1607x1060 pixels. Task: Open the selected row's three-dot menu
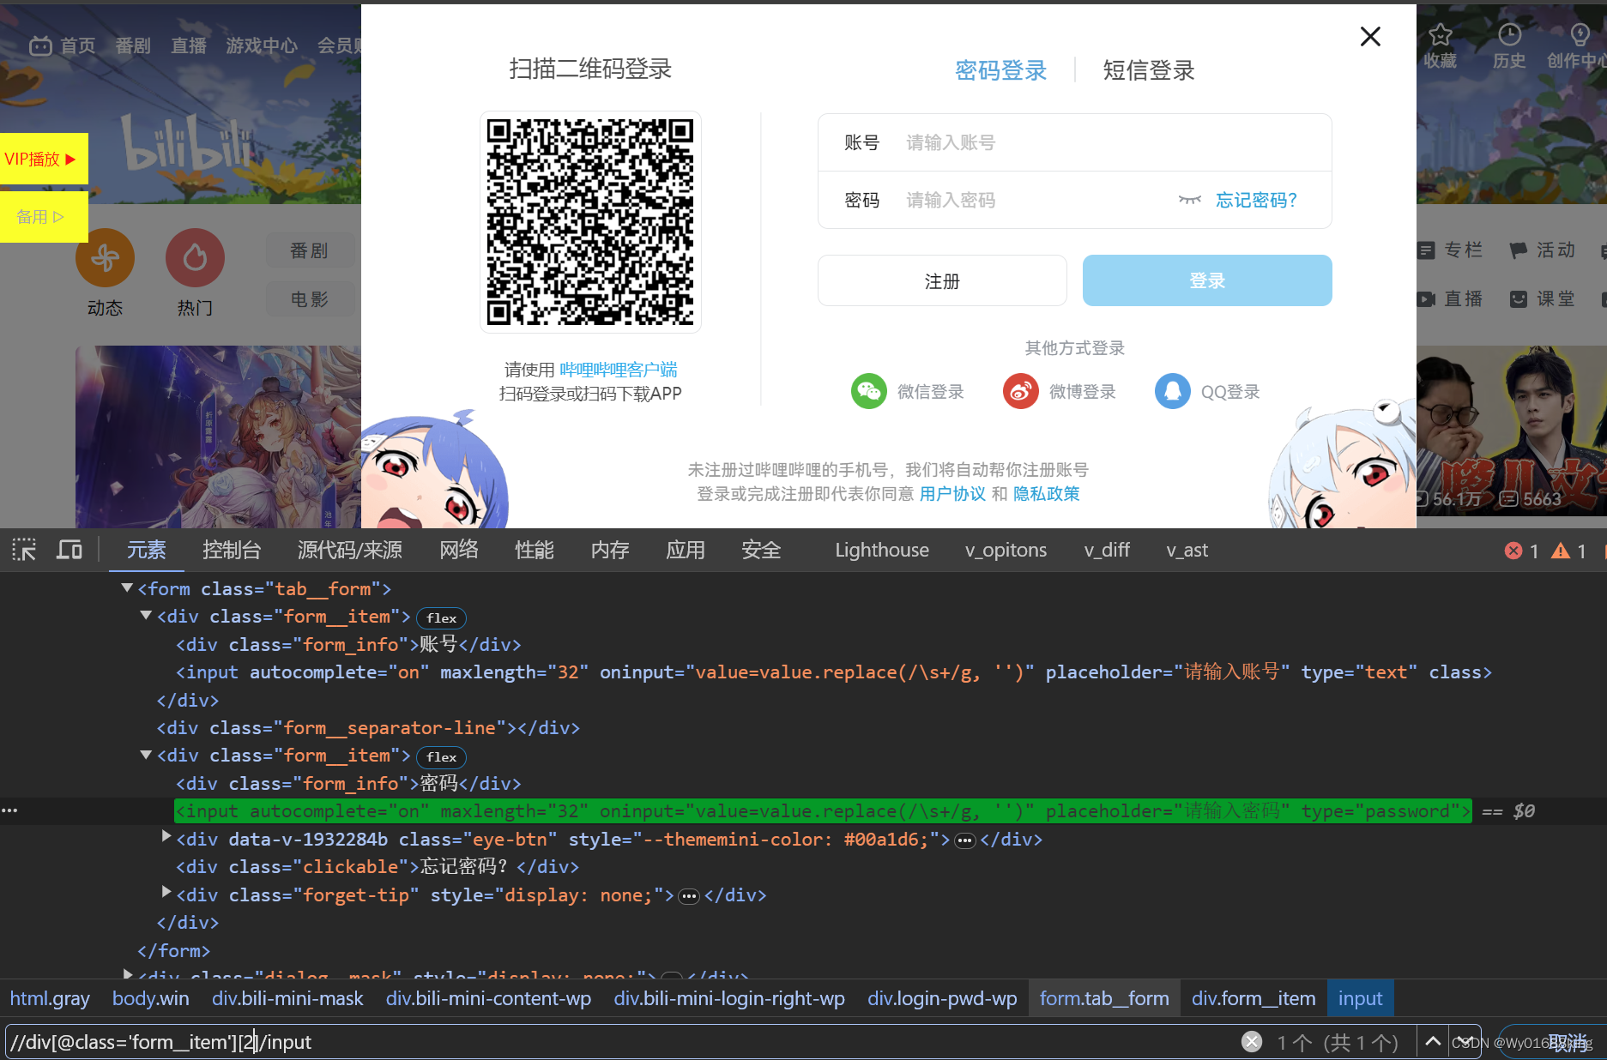point(9,810)
